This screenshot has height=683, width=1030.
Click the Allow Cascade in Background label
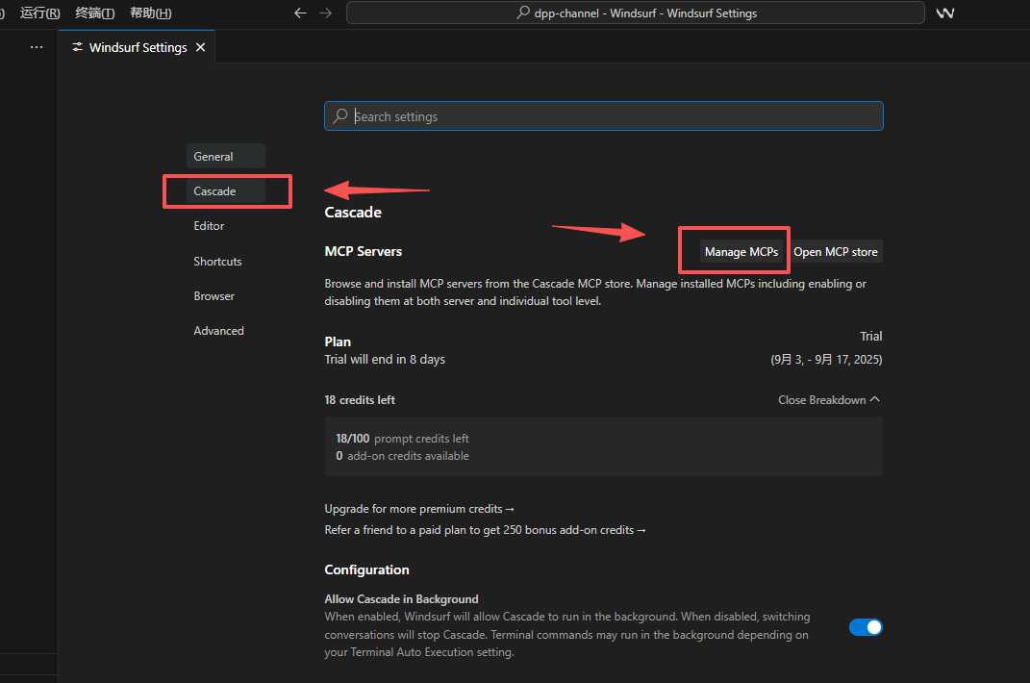401,599
